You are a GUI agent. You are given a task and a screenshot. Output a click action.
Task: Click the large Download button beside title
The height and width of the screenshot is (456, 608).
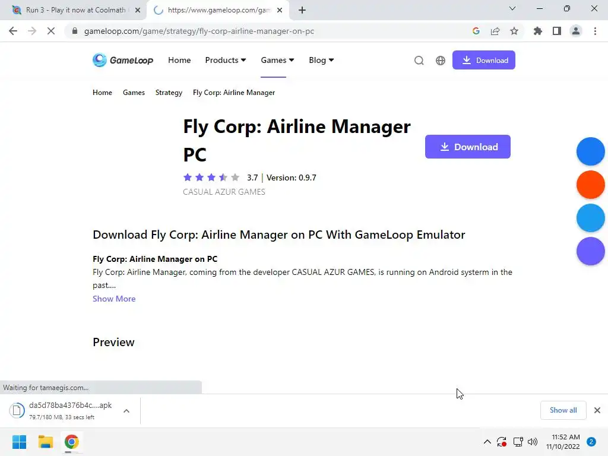click(x=468, y=147)
